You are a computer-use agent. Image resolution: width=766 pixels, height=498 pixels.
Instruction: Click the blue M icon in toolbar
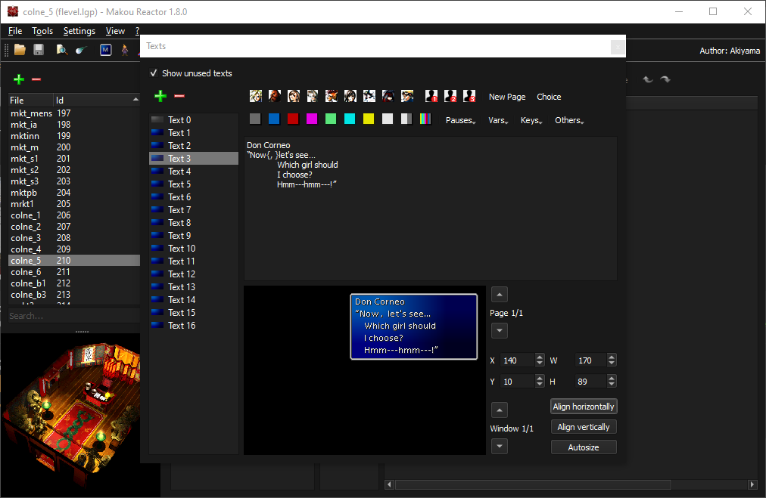(x=105, y=50)
